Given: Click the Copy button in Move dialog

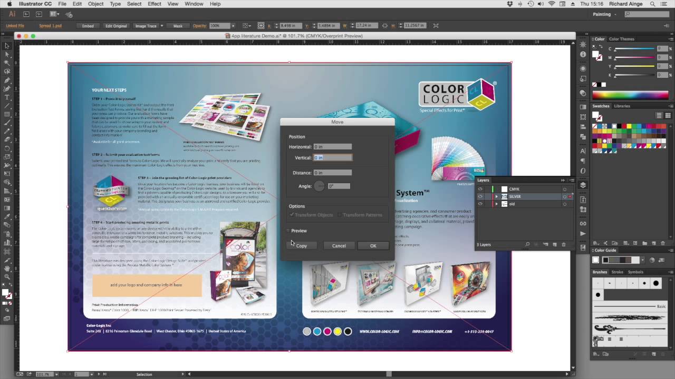Looking at the screenshot, I should pos(301,246).
